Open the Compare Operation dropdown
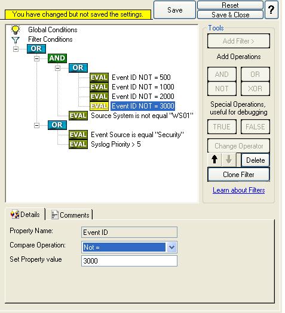 [172, 247]
